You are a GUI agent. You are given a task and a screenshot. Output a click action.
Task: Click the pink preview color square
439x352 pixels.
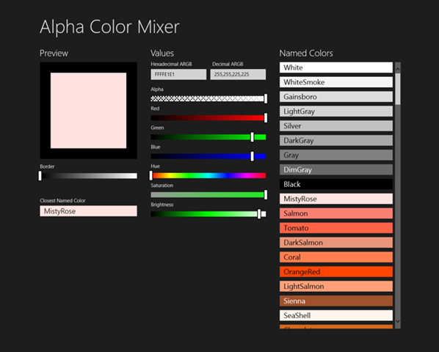pos(89,111)
